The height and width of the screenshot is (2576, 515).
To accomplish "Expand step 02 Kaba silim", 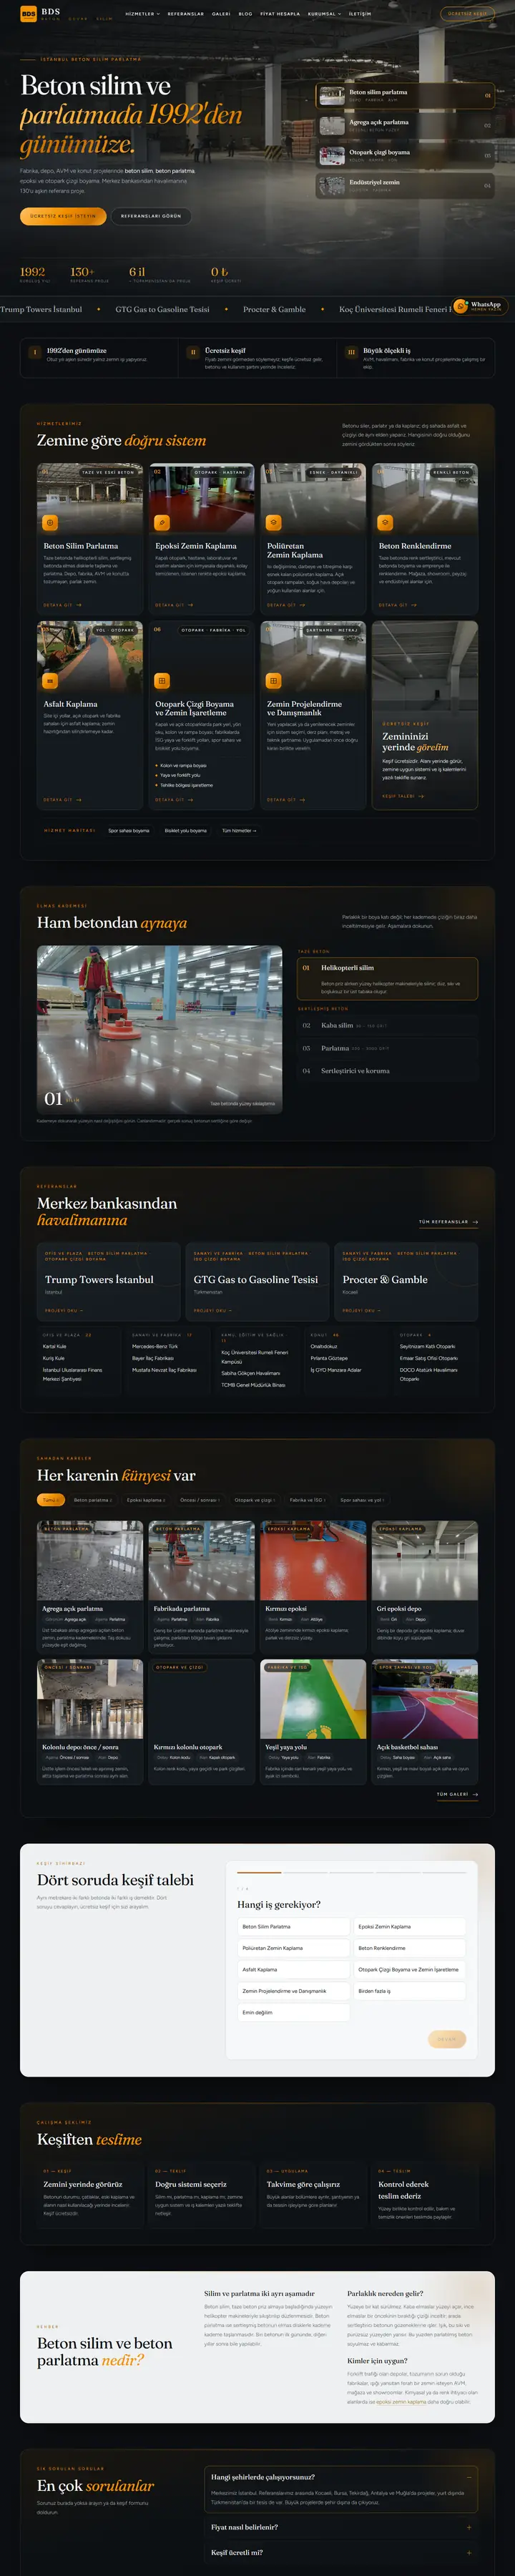I will tap(387, 1025).
